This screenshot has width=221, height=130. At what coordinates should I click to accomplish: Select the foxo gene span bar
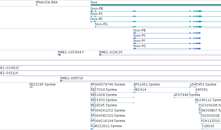(x=156, y=5)
